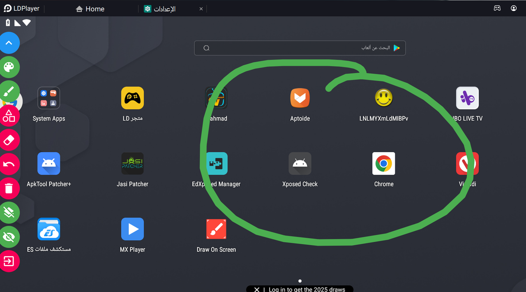The height and width of the screenshot is (292, 526).
Task: Launch the Jasi Patcher app
Action: tap(132, 164)
